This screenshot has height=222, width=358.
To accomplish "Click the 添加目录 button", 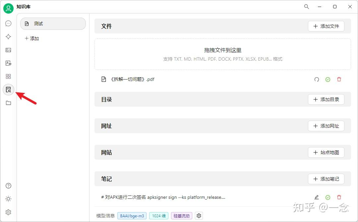I will (x=326, y=99).
